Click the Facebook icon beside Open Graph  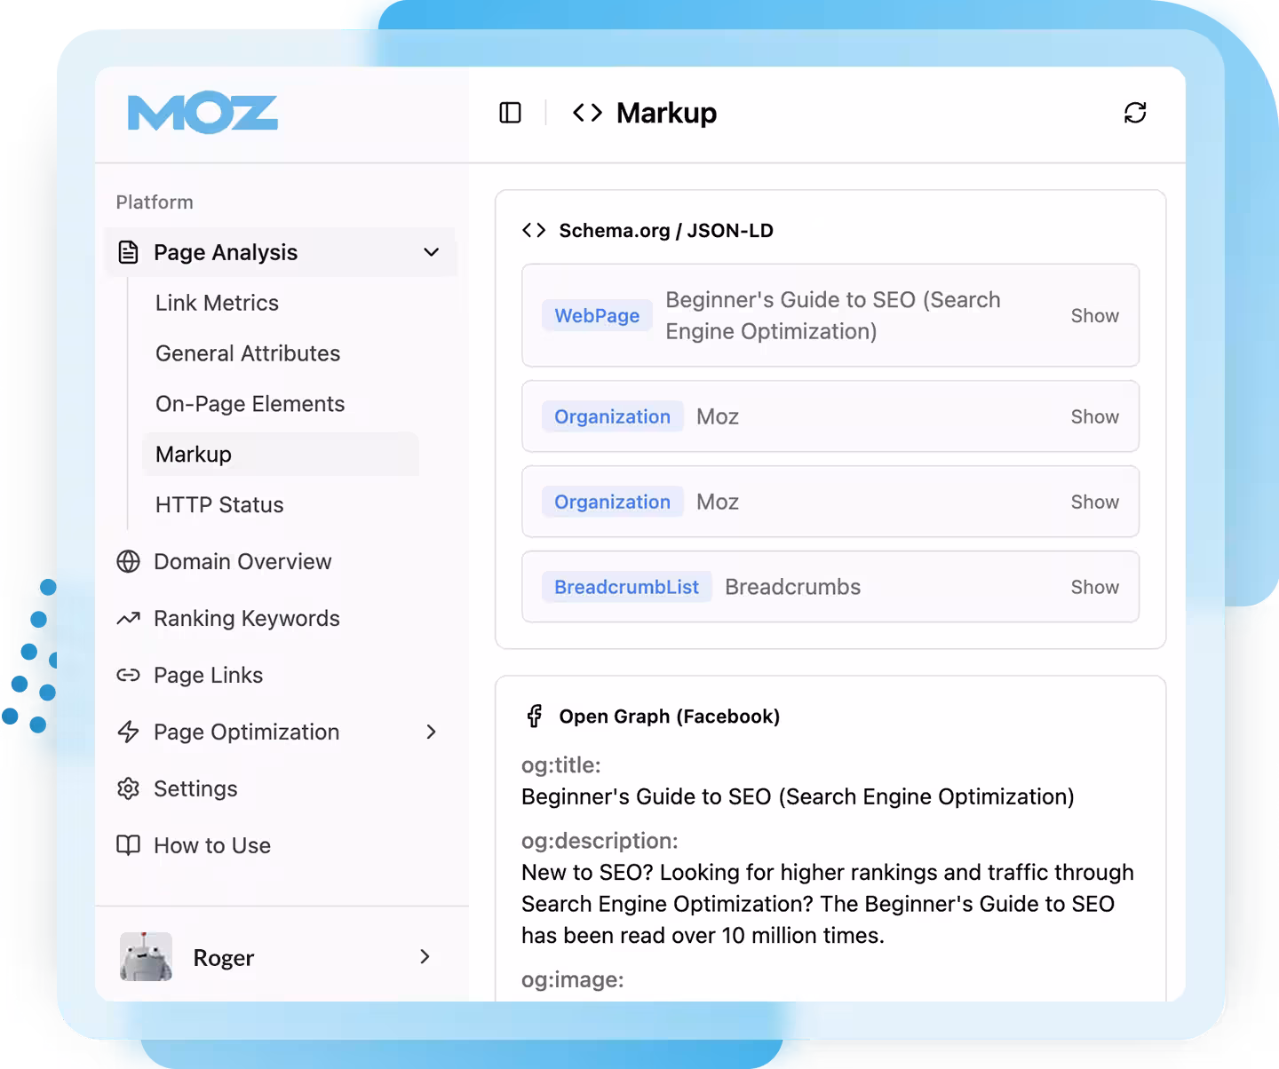[x=535, y=716]
